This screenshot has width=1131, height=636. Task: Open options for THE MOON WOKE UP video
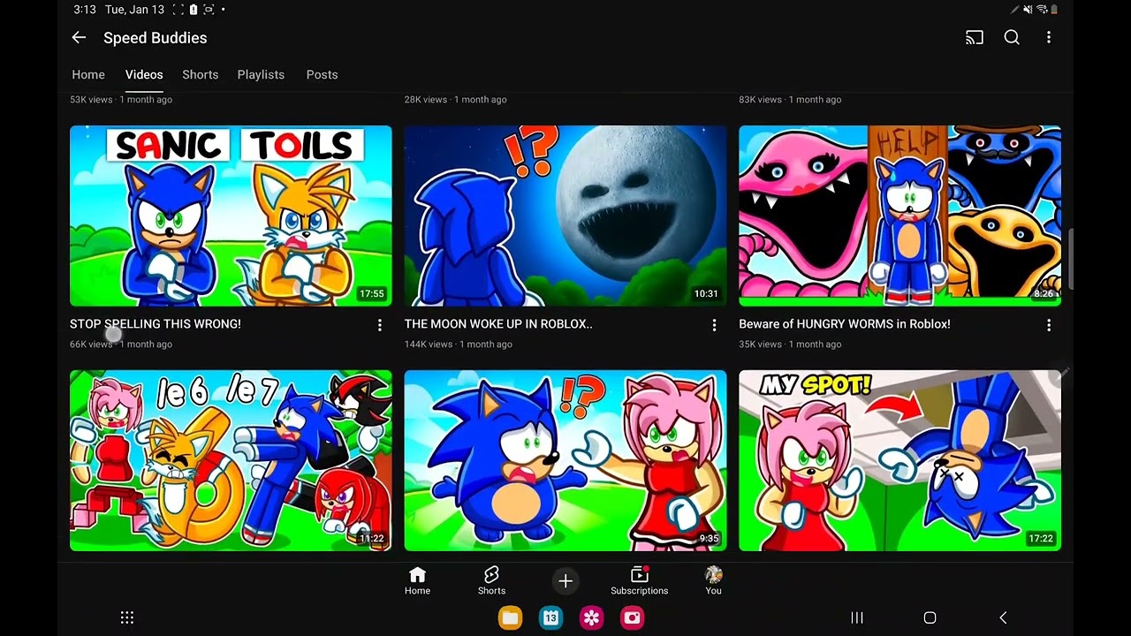click(714, 325)
